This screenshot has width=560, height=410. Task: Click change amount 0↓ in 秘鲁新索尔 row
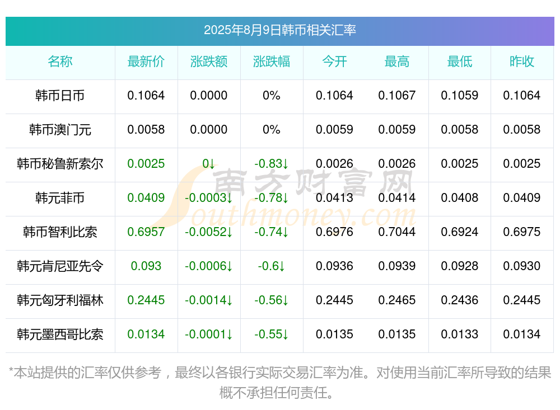pos(209,164)
